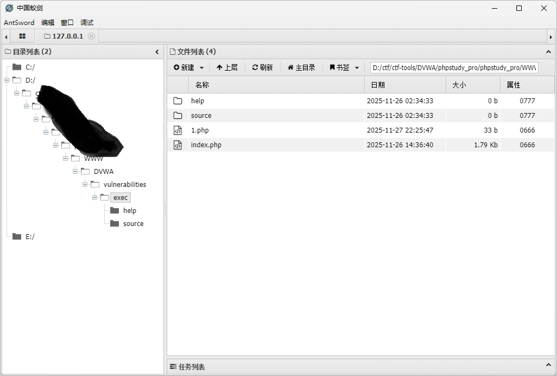This screenshot has width=557, height=376.
Task: Collapse the WWW tree node
Action: tap(65, 158)
